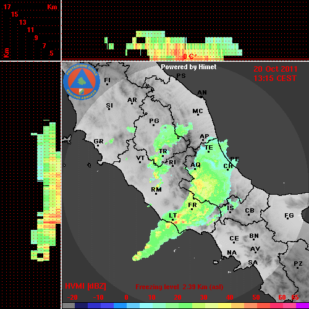The height and width of the screenshot is (309, 309).
Task: Click the PE city label
Action: click(x=235, y=159)
